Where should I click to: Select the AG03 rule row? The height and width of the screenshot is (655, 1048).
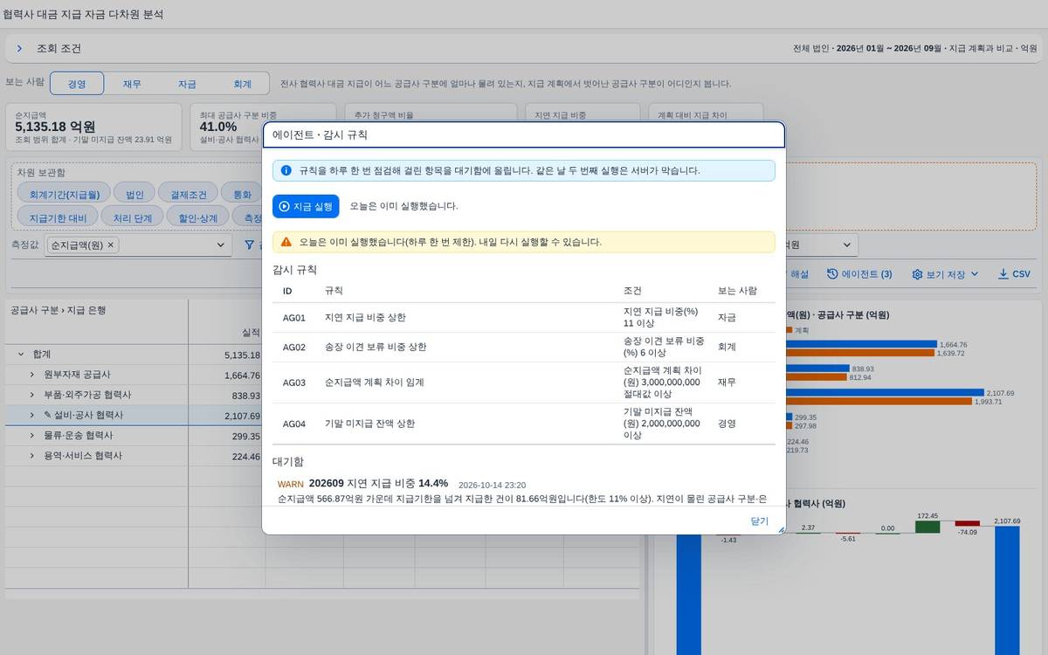click(524, 383)
